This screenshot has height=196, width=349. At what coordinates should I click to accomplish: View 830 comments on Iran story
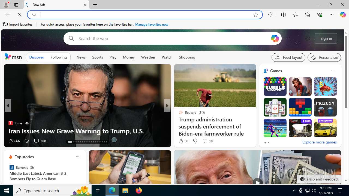tap(40, 141)
